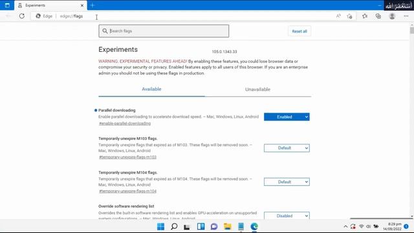414x233 pixels.
Task: Focus the Search flags field
Action: click(164, 31)
